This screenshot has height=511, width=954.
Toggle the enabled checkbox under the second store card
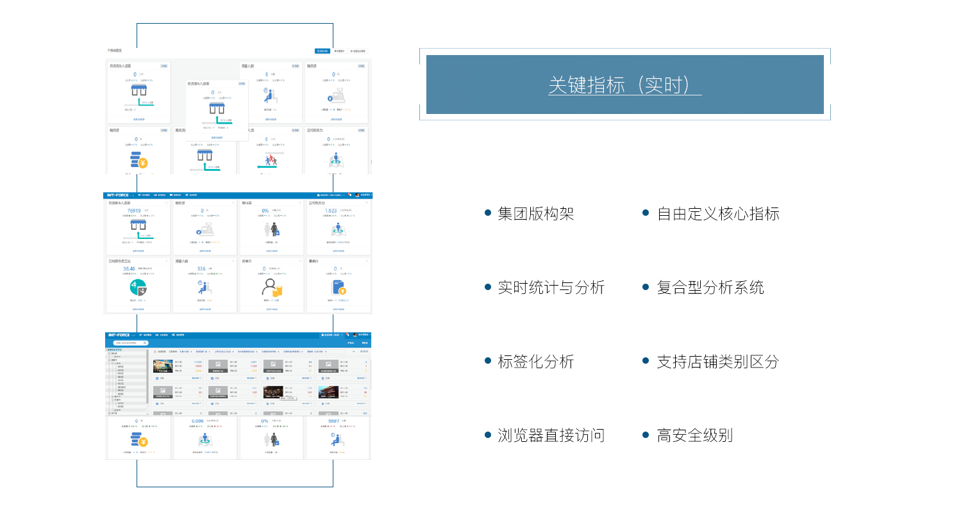click(212, 378)
